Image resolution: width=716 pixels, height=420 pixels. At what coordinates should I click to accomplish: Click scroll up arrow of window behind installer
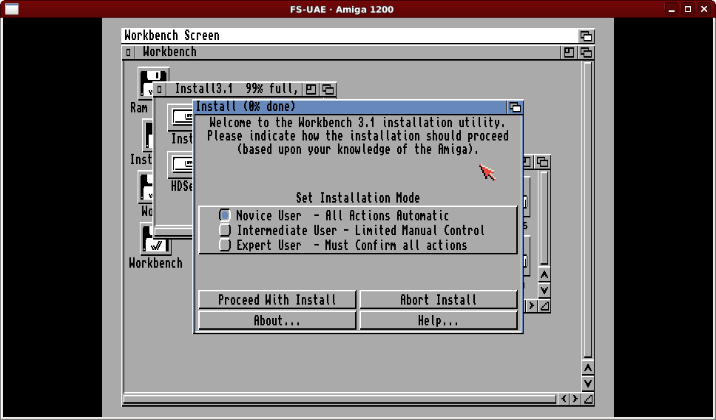(544, 275)
